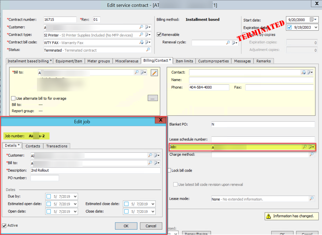Open Contact record menu icon
The image size is (322, 235).
pos(310,72)
